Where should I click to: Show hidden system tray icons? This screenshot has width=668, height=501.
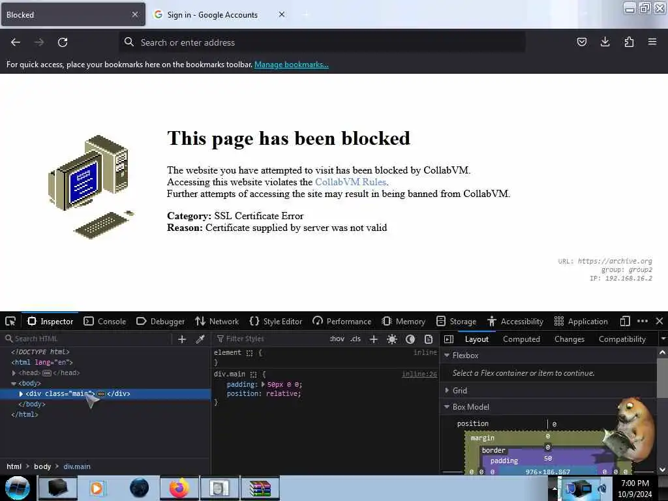554,488
